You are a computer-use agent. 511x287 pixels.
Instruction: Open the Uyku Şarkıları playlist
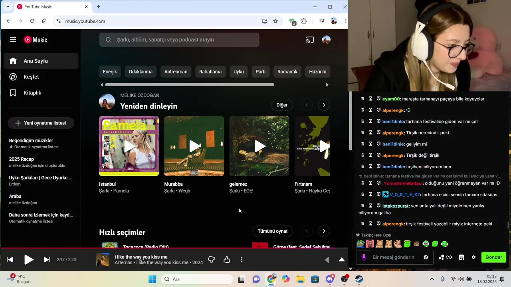(x=41, y=181)
